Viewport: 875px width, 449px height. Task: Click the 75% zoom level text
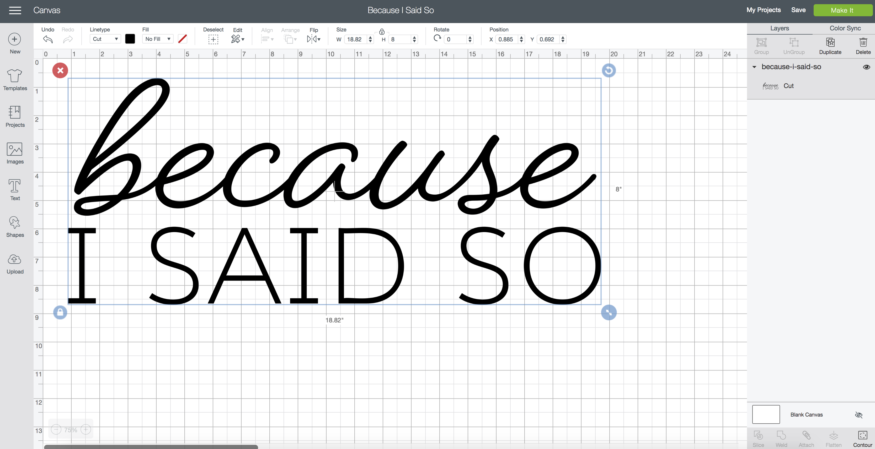click(71, 430)
